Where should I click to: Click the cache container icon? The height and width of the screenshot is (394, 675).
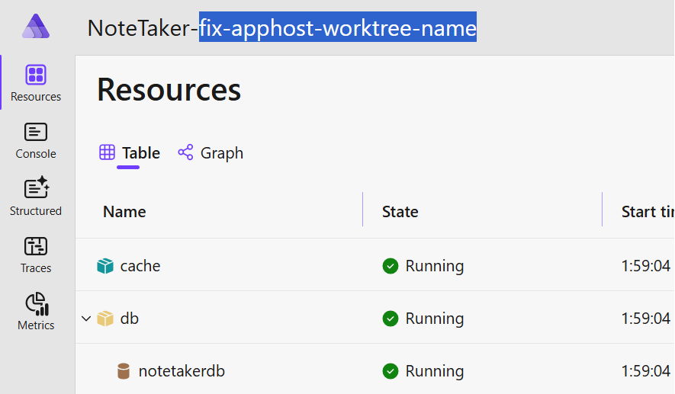pyautogui.click(x=105, y=266)
